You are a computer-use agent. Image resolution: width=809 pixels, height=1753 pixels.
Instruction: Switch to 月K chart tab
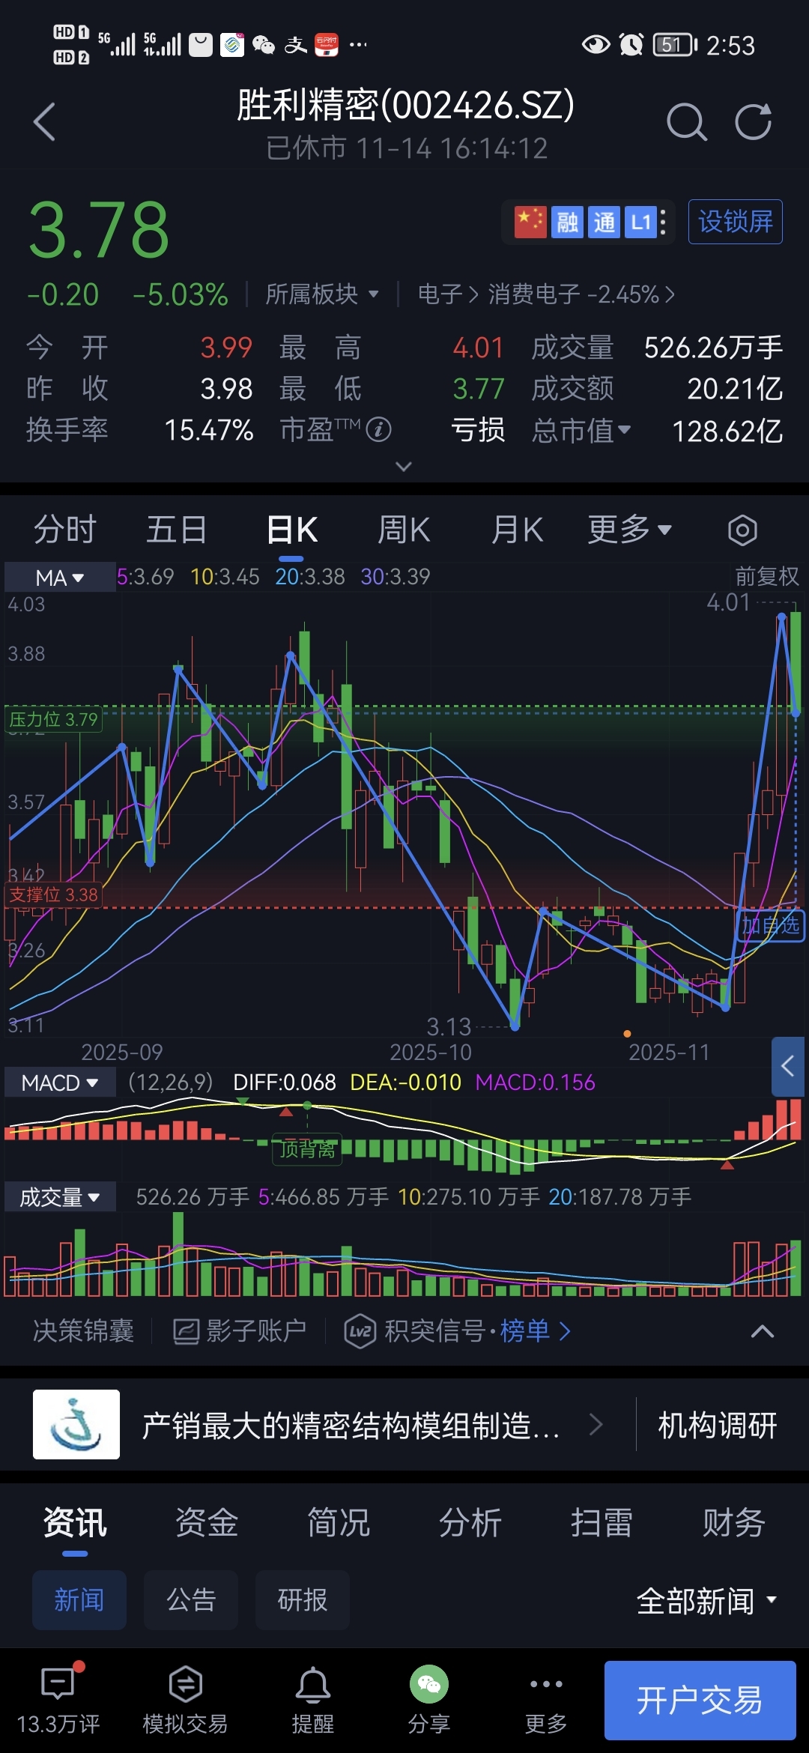[517, 530]
